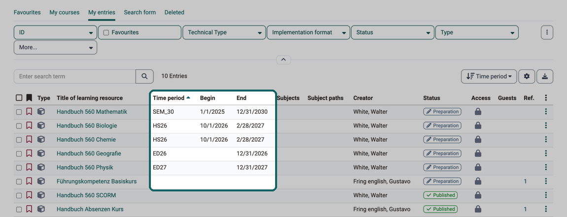This screenshot has width=567, height=217.
Task: Select checkbox for Führungskompetenz Basiskurs
Action: [x=19, y=181]
